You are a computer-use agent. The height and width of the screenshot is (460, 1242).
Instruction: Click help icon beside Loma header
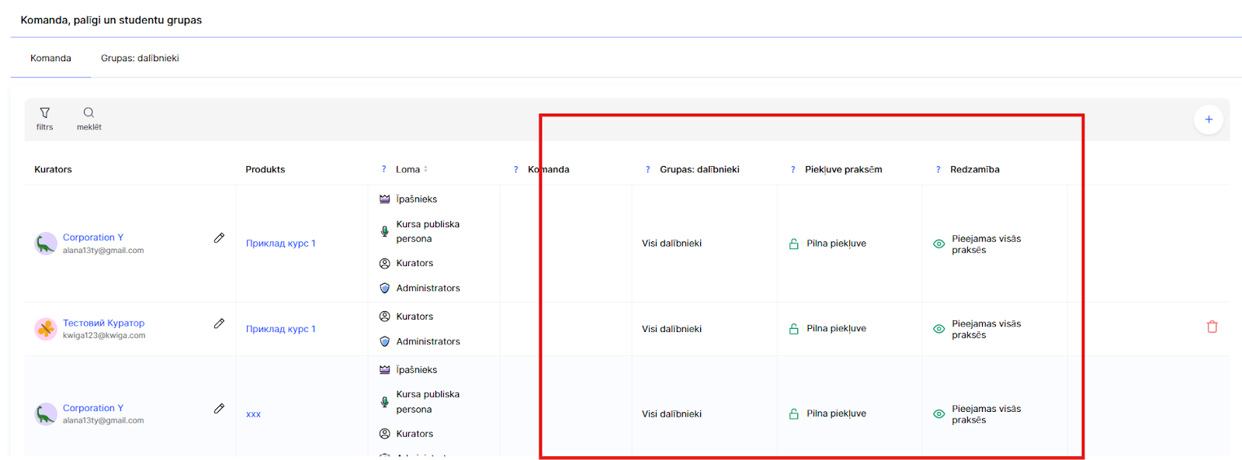tap(383, 170)
